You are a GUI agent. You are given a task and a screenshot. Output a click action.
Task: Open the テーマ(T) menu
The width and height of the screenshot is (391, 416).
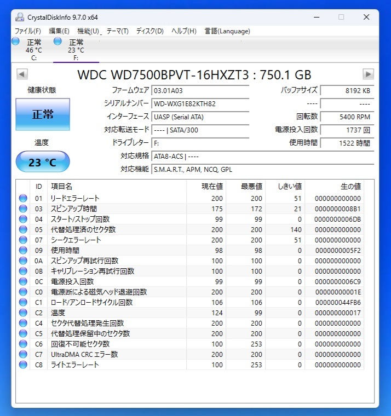click(118, 31)
